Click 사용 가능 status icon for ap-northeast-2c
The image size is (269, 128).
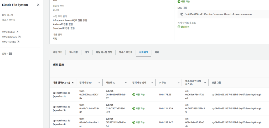[x=134, y=109]
